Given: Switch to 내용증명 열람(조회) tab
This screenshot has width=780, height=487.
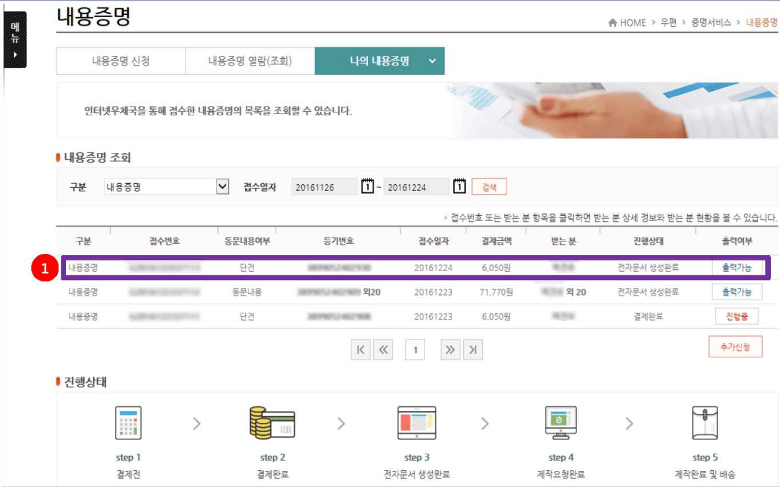Looking at the screenshot, I should point(250,61).
